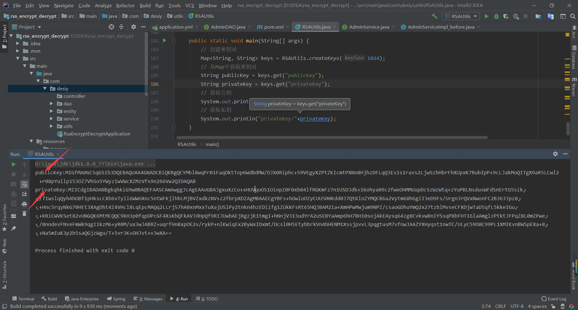Click the privateKey link on line 190

point(315,119)
